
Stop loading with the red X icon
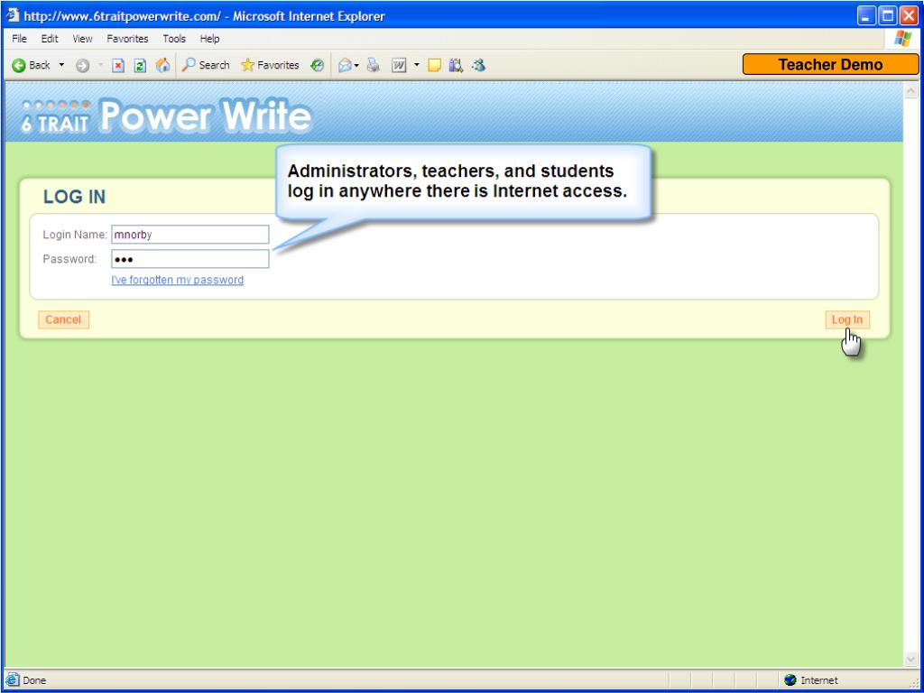point(118,65)
